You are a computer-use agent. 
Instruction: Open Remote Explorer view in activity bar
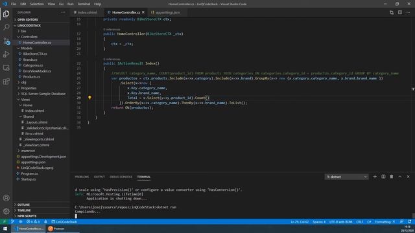(x=6, y=68)
